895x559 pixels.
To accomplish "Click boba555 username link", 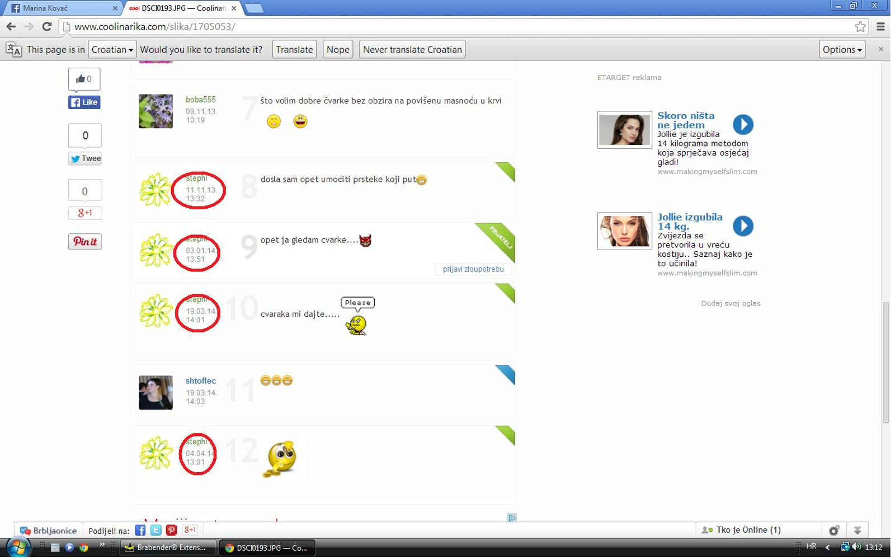I will (x=201, y=100).
